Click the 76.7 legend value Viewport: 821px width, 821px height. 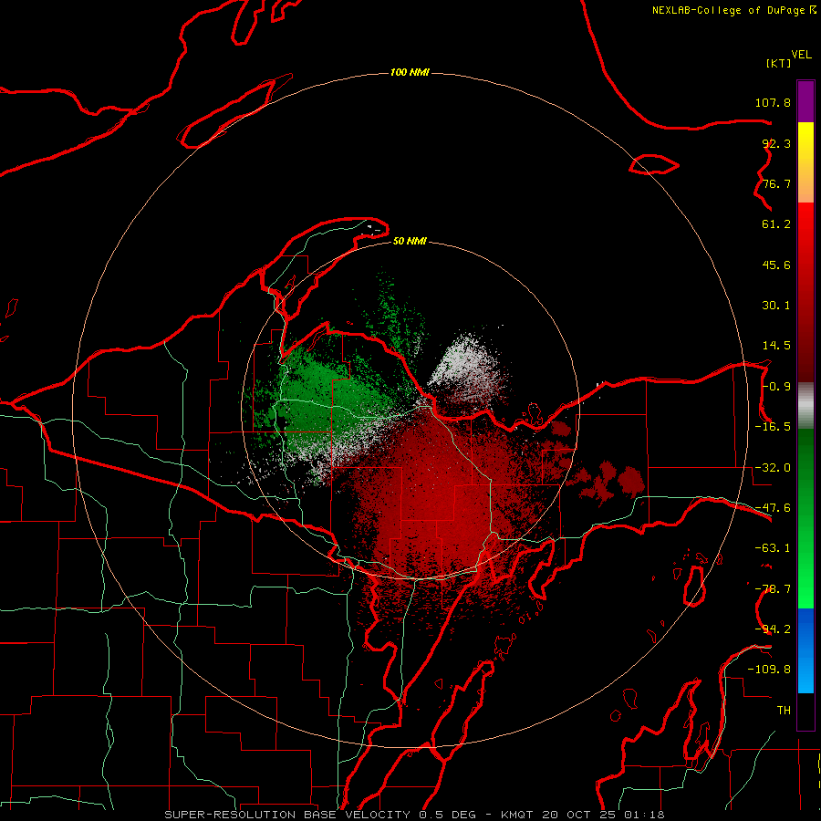[x=776, y=183]
